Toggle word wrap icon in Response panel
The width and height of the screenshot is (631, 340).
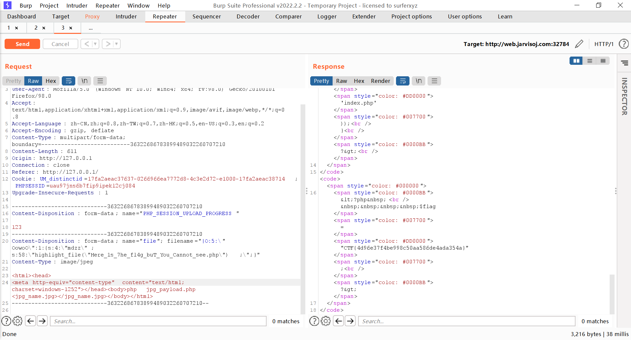click(x=403, y=81)
